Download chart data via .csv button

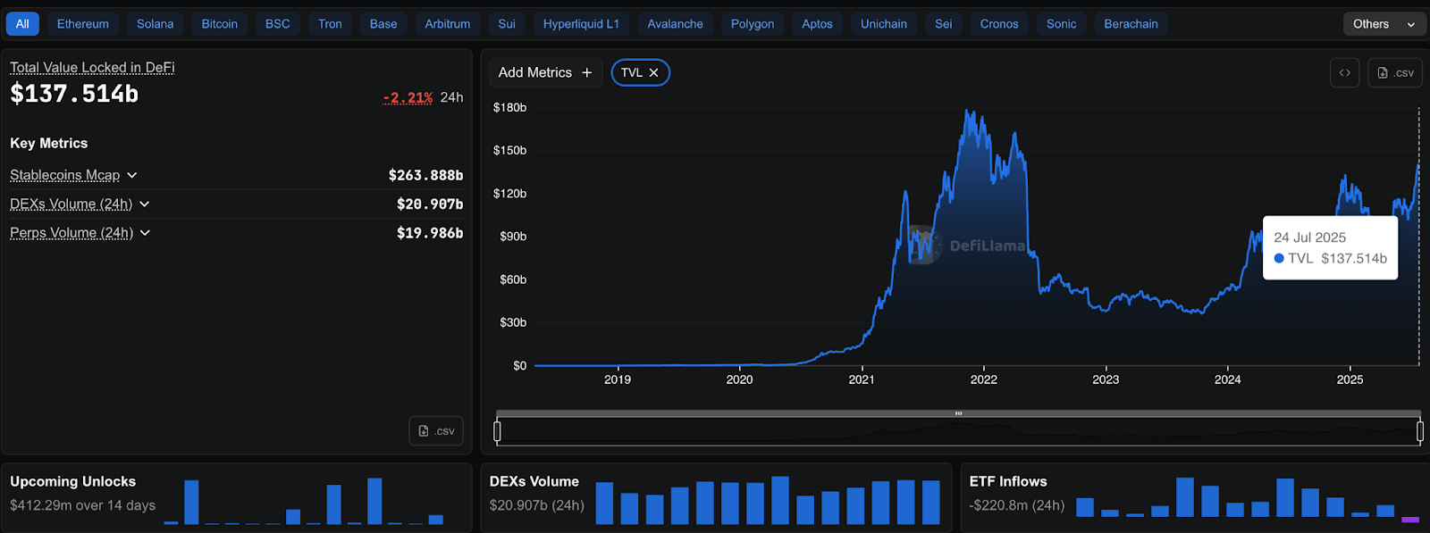[1395, 73]
